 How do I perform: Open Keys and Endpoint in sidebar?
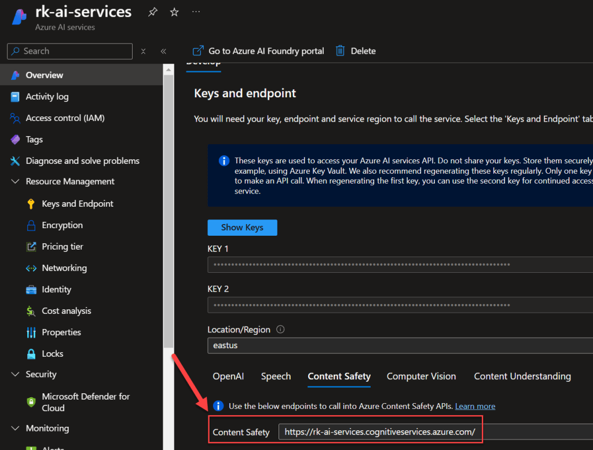pyautogui.click(x=78, y=204)
